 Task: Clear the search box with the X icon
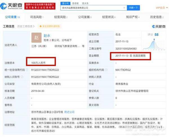pyautogui.click(x=124, y=8)
